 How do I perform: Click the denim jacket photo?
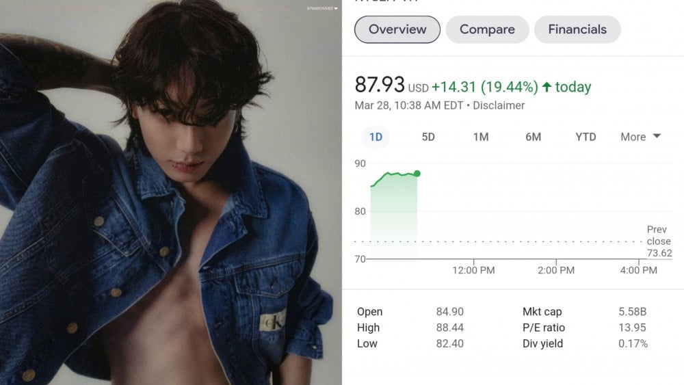170,192
